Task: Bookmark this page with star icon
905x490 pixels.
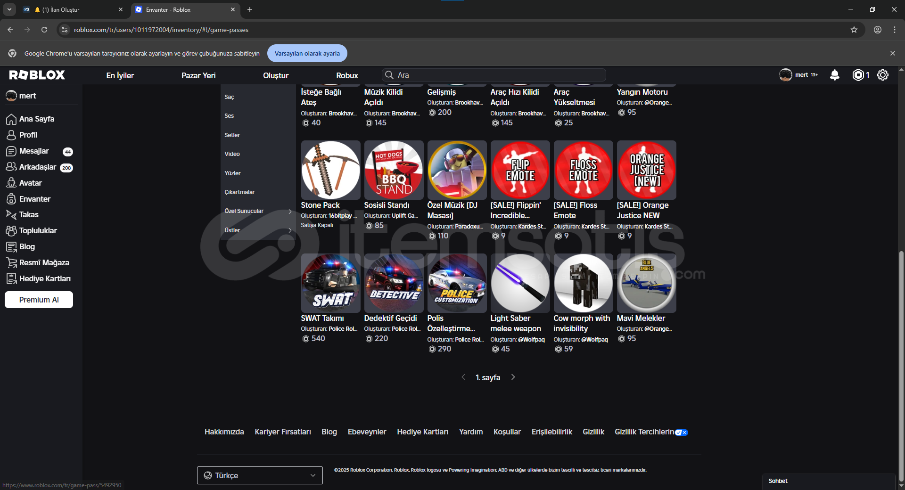Action: [x=854, y=30]
